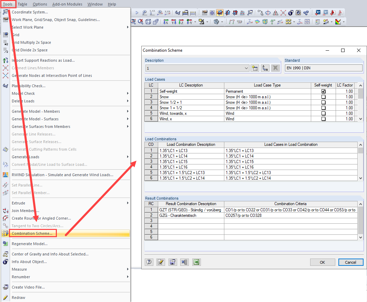This screenshot has height=302, width=367.
Task: Click the Combination Criteria column header
Action: pyautogui.click(x=290, y=204)
